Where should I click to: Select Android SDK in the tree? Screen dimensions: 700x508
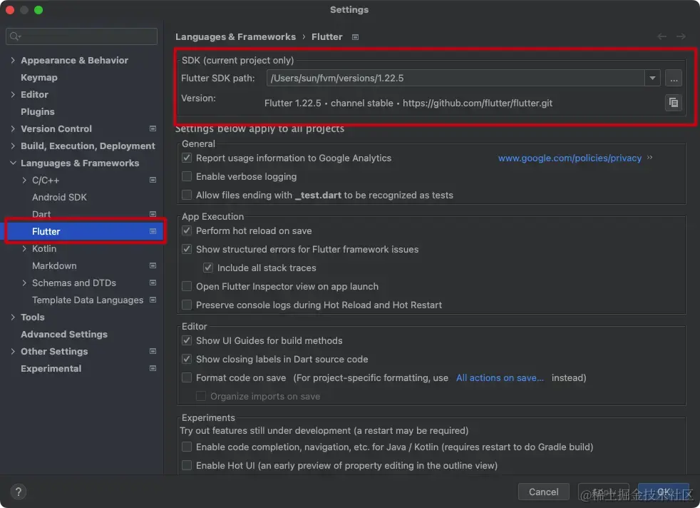[x=59, y=197]
